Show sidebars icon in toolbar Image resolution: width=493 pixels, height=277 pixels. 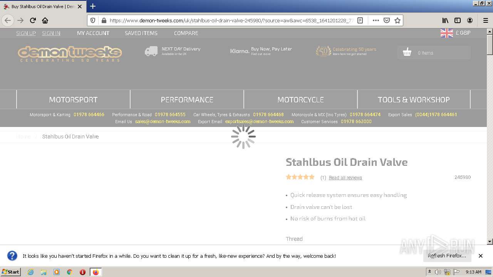point(458,20)
